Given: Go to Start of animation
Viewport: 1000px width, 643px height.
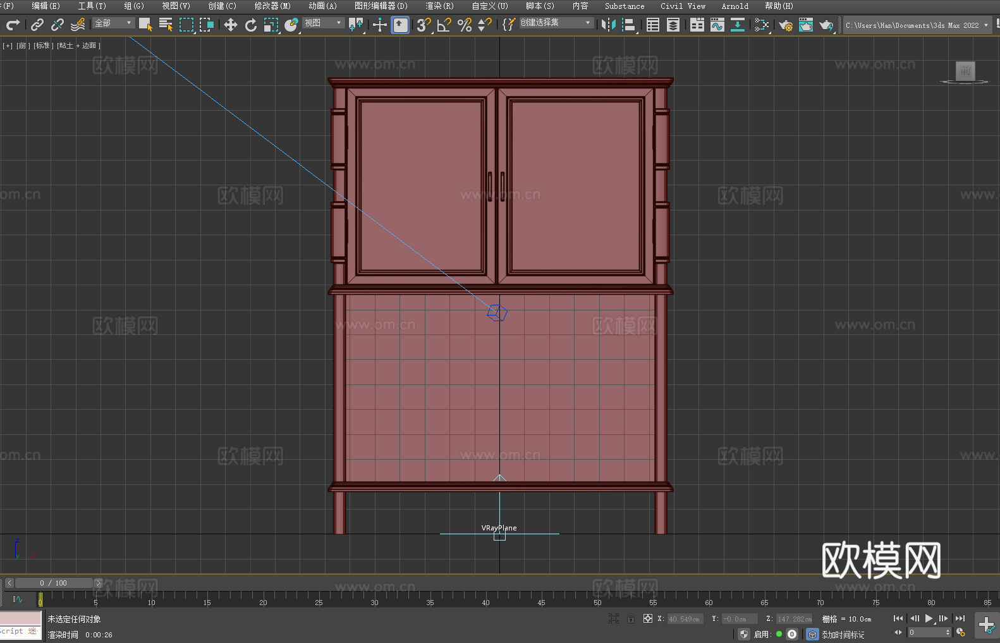Looking at the screenshot, I should point(898,618).
